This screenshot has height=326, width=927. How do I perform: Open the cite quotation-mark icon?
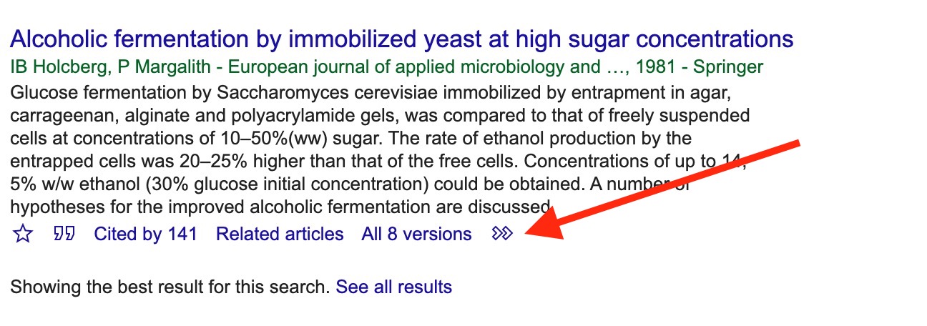(64, 234)
